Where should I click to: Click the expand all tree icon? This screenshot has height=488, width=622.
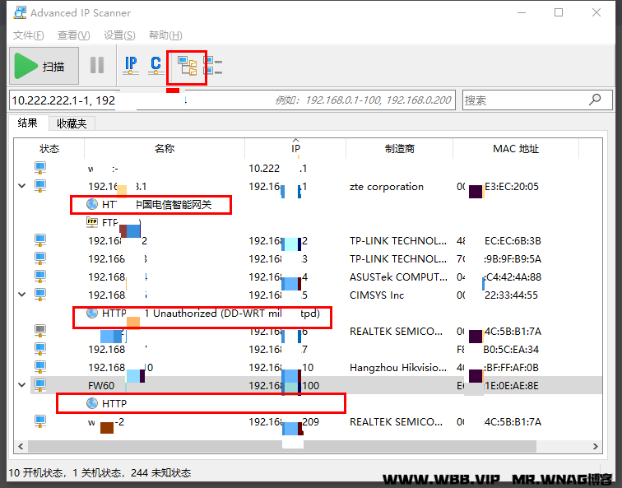(x=188, y=66)
